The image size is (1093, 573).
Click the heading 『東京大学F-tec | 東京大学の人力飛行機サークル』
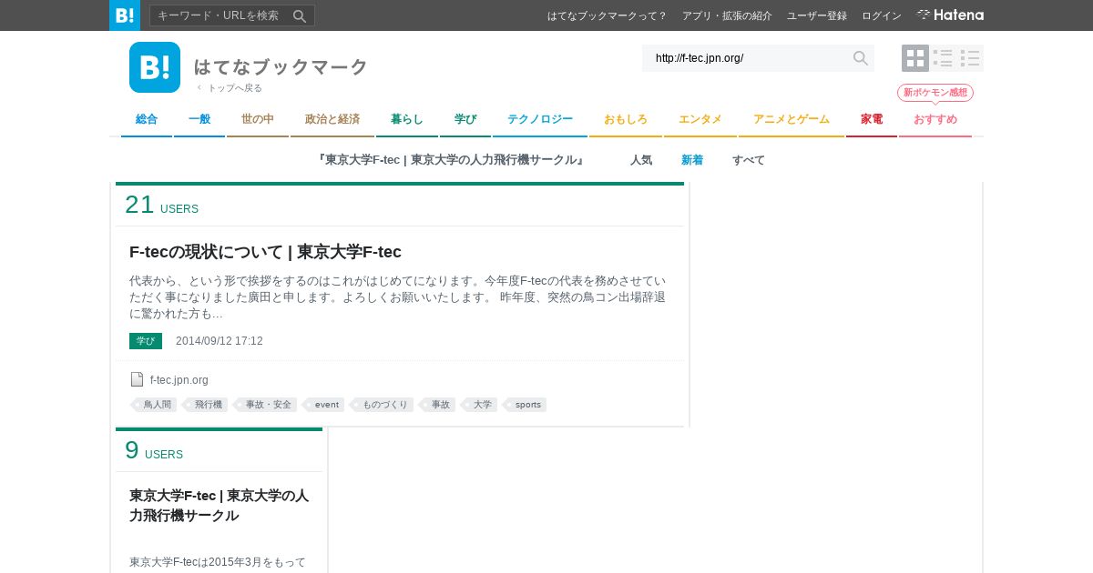pyautogui.click(x=452, y=160)
